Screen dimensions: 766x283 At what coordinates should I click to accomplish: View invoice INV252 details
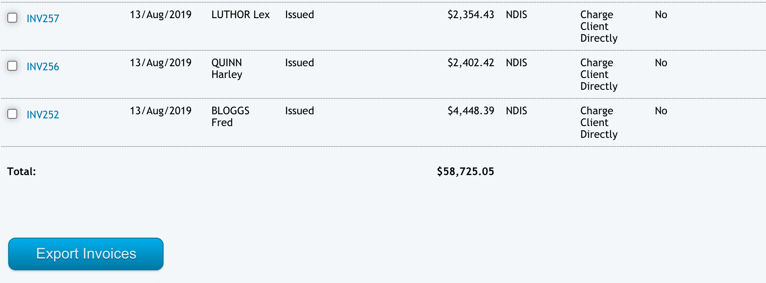[x=43, y=115]
